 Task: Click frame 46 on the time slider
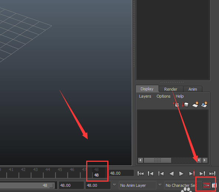coord(72,170)
